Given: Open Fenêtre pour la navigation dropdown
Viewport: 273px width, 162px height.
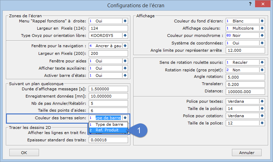Looking at the screenshot, I should click(125, 46).
